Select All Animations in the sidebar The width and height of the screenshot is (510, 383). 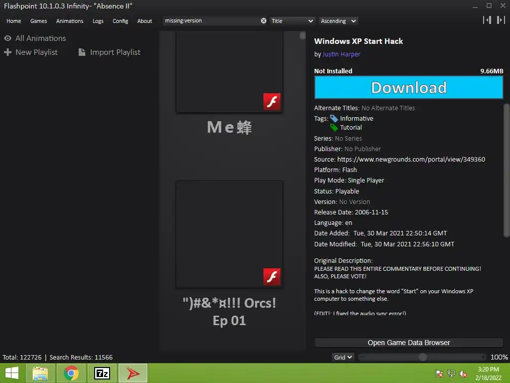pyautogui.click(x=41, y=38)
